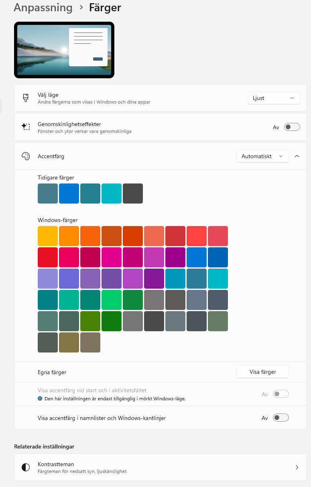Choose the olive green Windows color swatch
311x487 pixels.
click(x=90, y=321)
